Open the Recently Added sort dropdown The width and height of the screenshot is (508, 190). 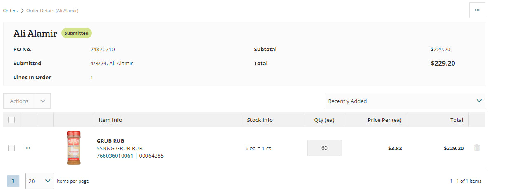click(405, 101)
